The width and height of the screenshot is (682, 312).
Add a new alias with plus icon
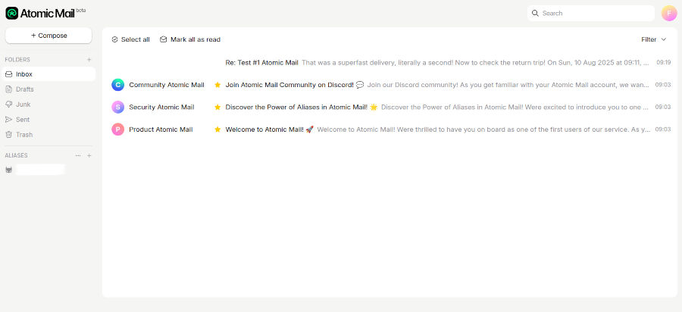[x=89, y=155]
